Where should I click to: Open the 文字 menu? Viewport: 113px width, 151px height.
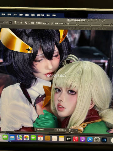pyautogui.click(x=15, y=15)
